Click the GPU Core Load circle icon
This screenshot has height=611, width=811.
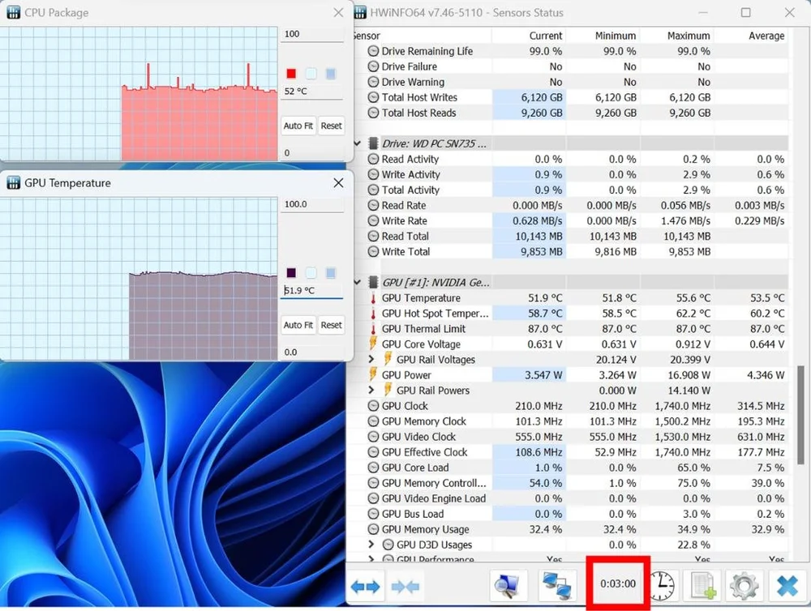click(373, 468)
